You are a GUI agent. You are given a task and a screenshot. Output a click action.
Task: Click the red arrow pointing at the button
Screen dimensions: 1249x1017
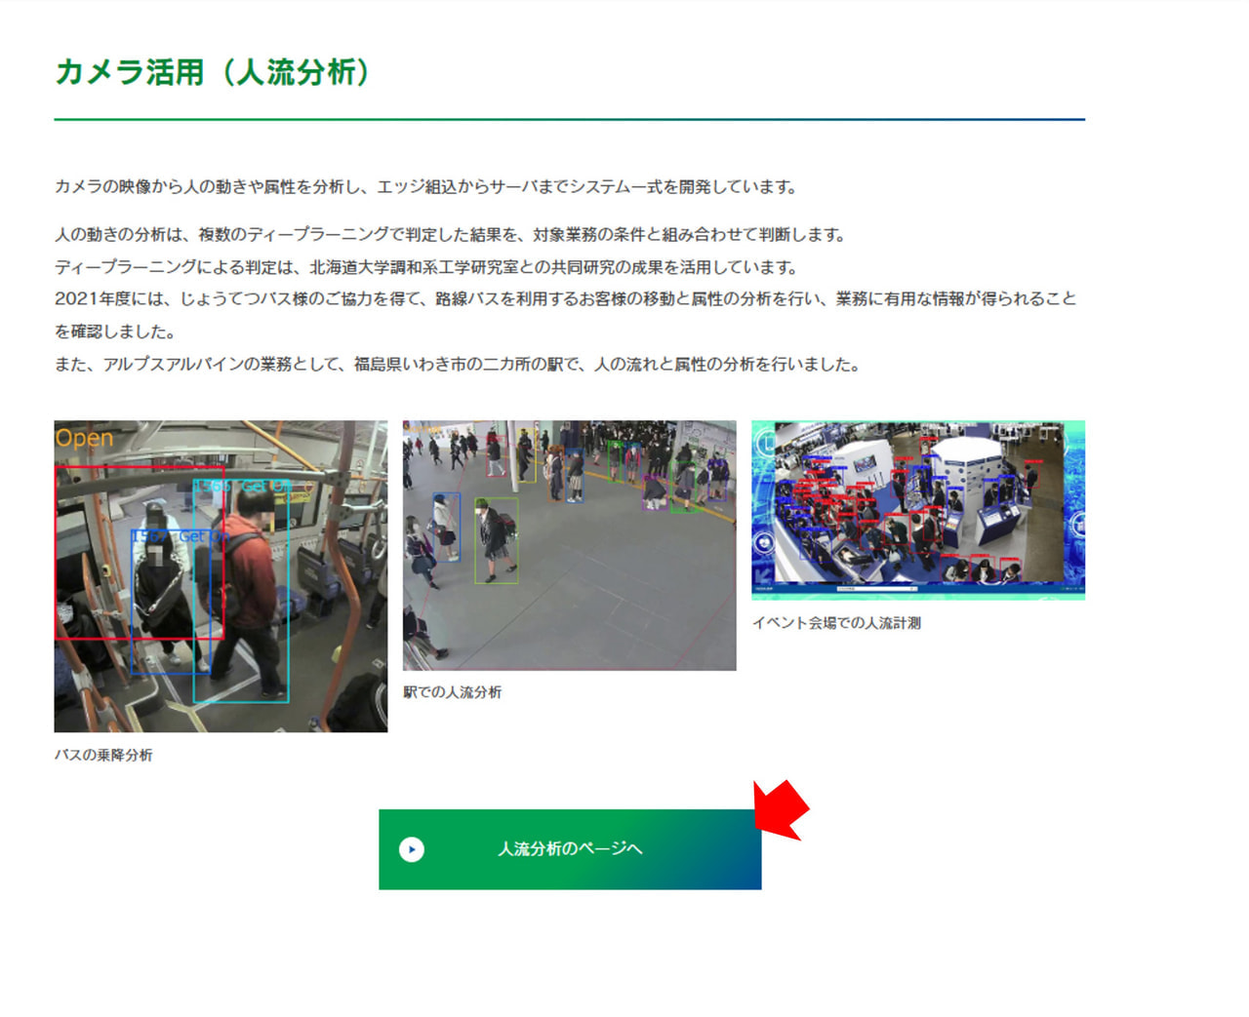coord(783,809)
